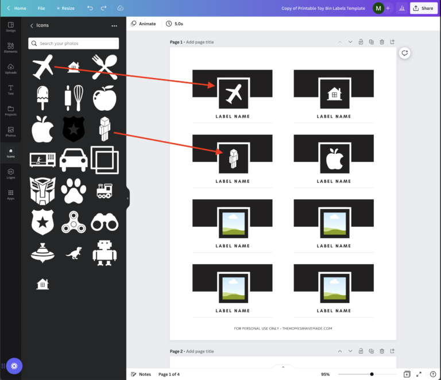Open the Uploads panel

point(10,68)
